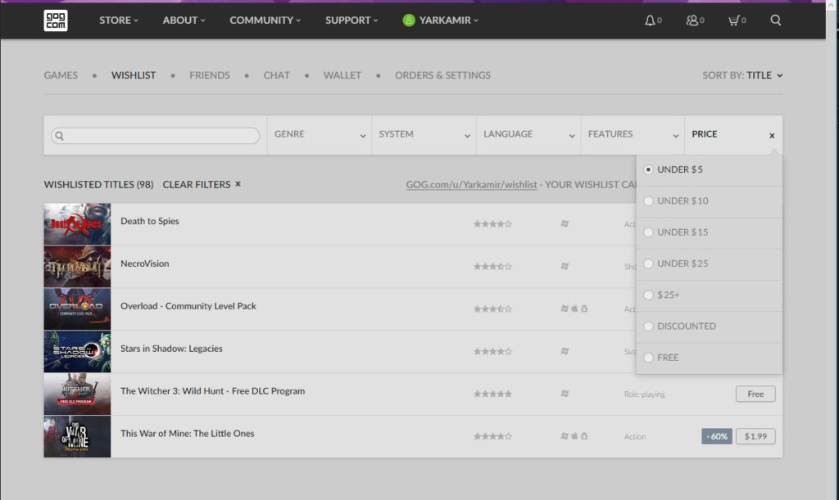The height and width of the screenshot is (500, 839).
Task: Open the notifications bell icon
Action: (x=650, y=20)
